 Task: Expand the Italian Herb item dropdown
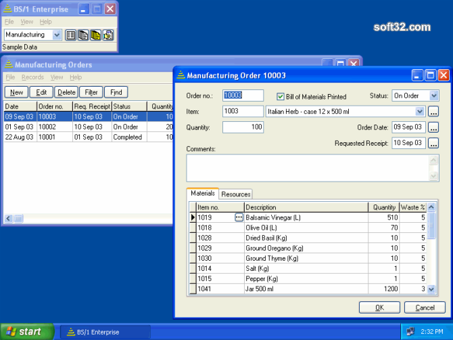[420, 111]
